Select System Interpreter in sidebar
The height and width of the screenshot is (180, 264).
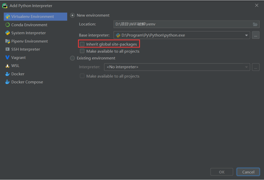pos(35,33)
